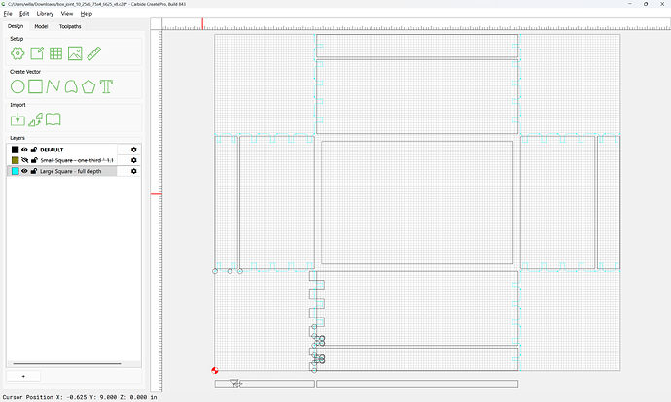Open settings for DEFAULT layer
Screen dimensions: 671x402
point(134,150)
